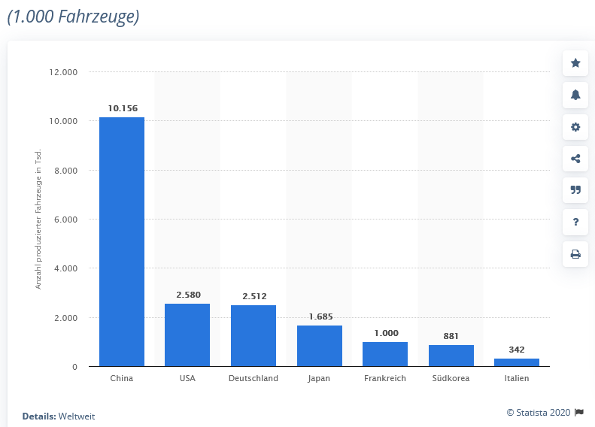Click the Deutschland axis label

(x=253, y=378)
